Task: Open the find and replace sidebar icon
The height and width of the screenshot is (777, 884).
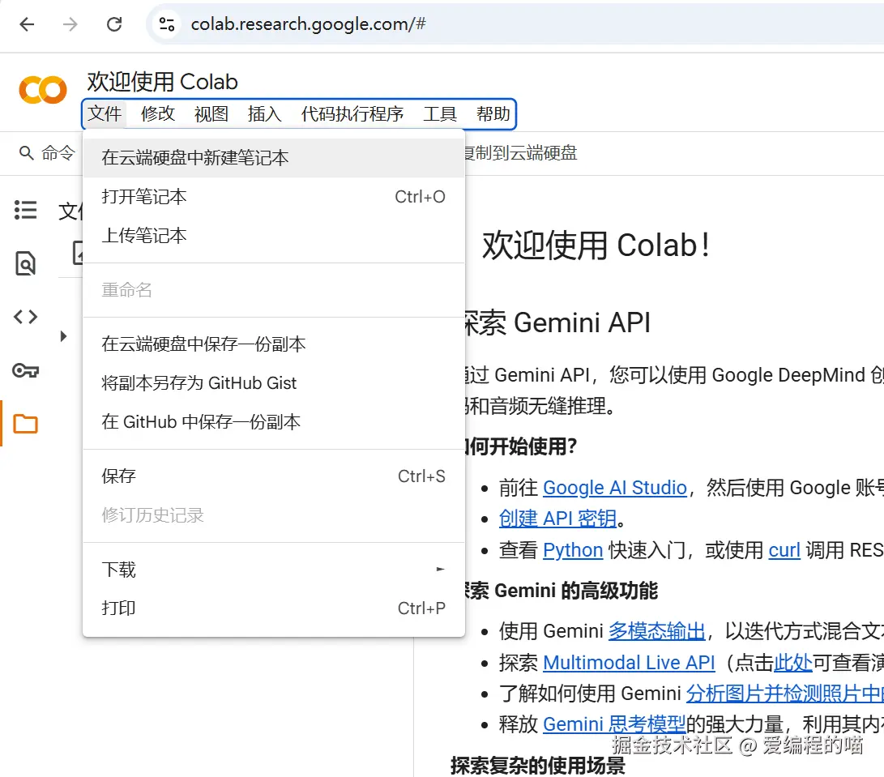Action: tap(25, 263)
